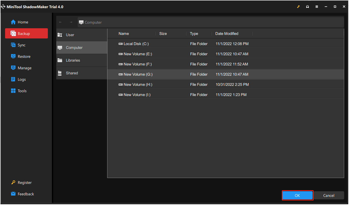Image resolution: width=349 pixels, height=205 pixels.
Task: Select the User location tab
Action: (x=70, y=35)
